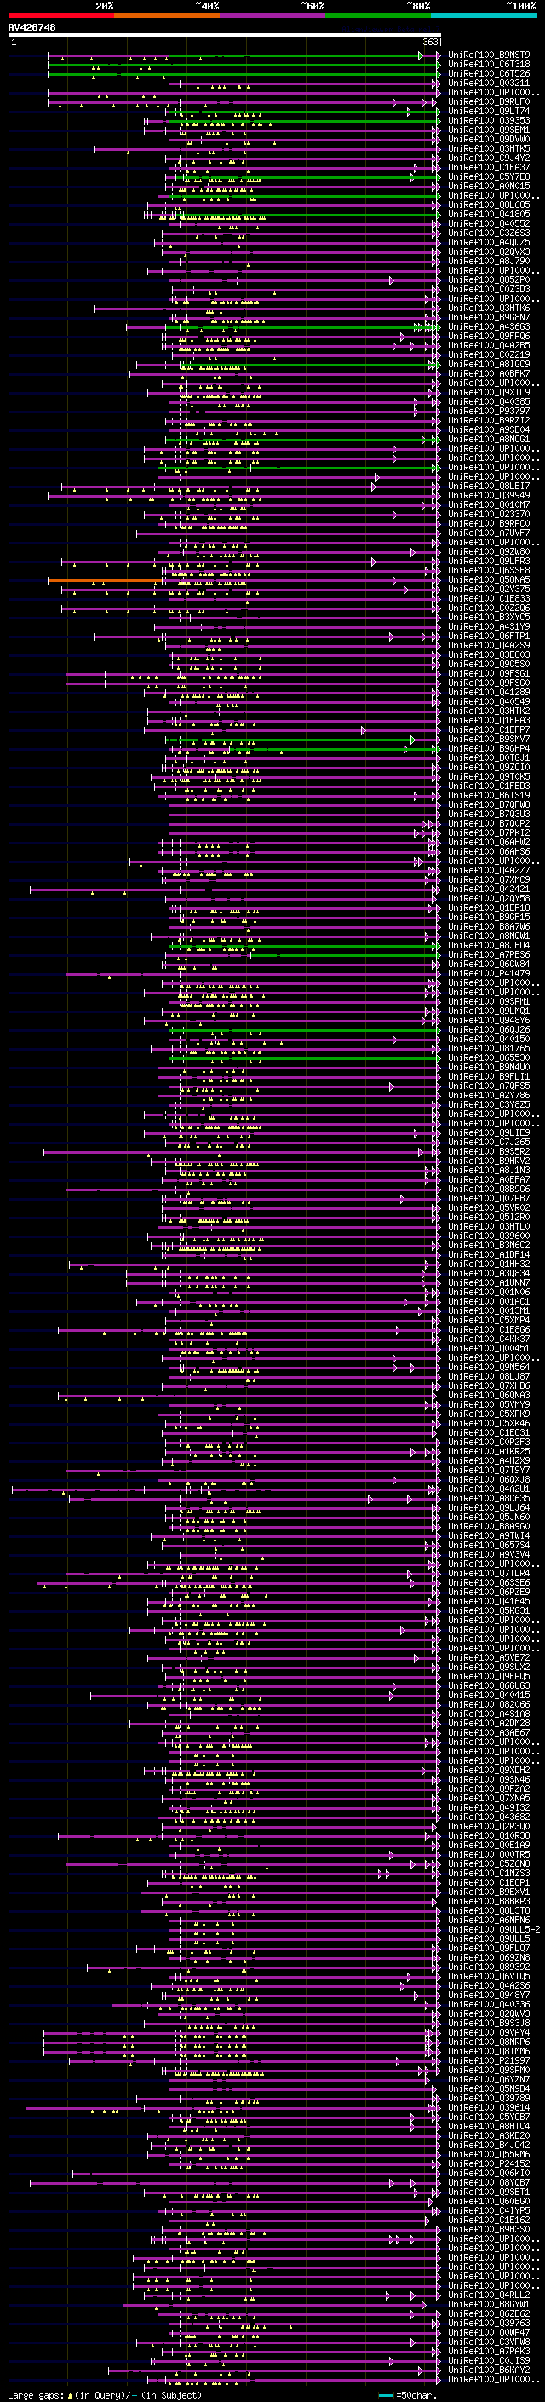The width and height of the screenshot is (545, 2402).
Task: Click the cyan ~100% identity legend segment
Action: (484, 15)
